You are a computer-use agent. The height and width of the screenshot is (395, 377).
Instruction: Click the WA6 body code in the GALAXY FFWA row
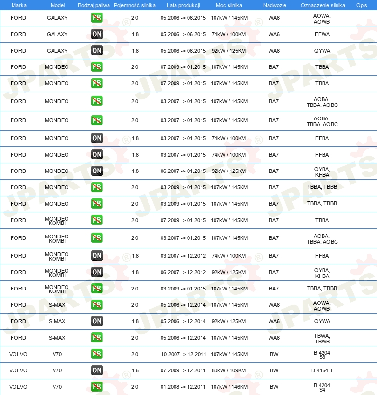pos(274,34)
